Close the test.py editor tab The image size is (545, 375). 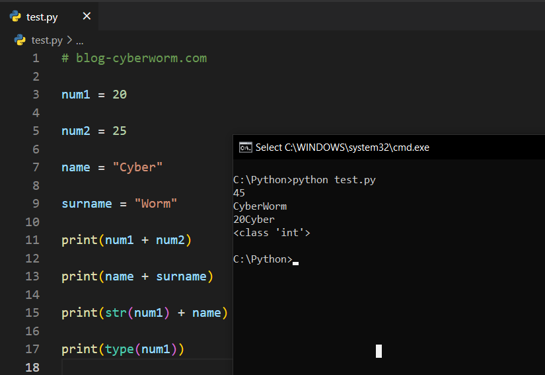pyautogui.click(x=87, y=17)
